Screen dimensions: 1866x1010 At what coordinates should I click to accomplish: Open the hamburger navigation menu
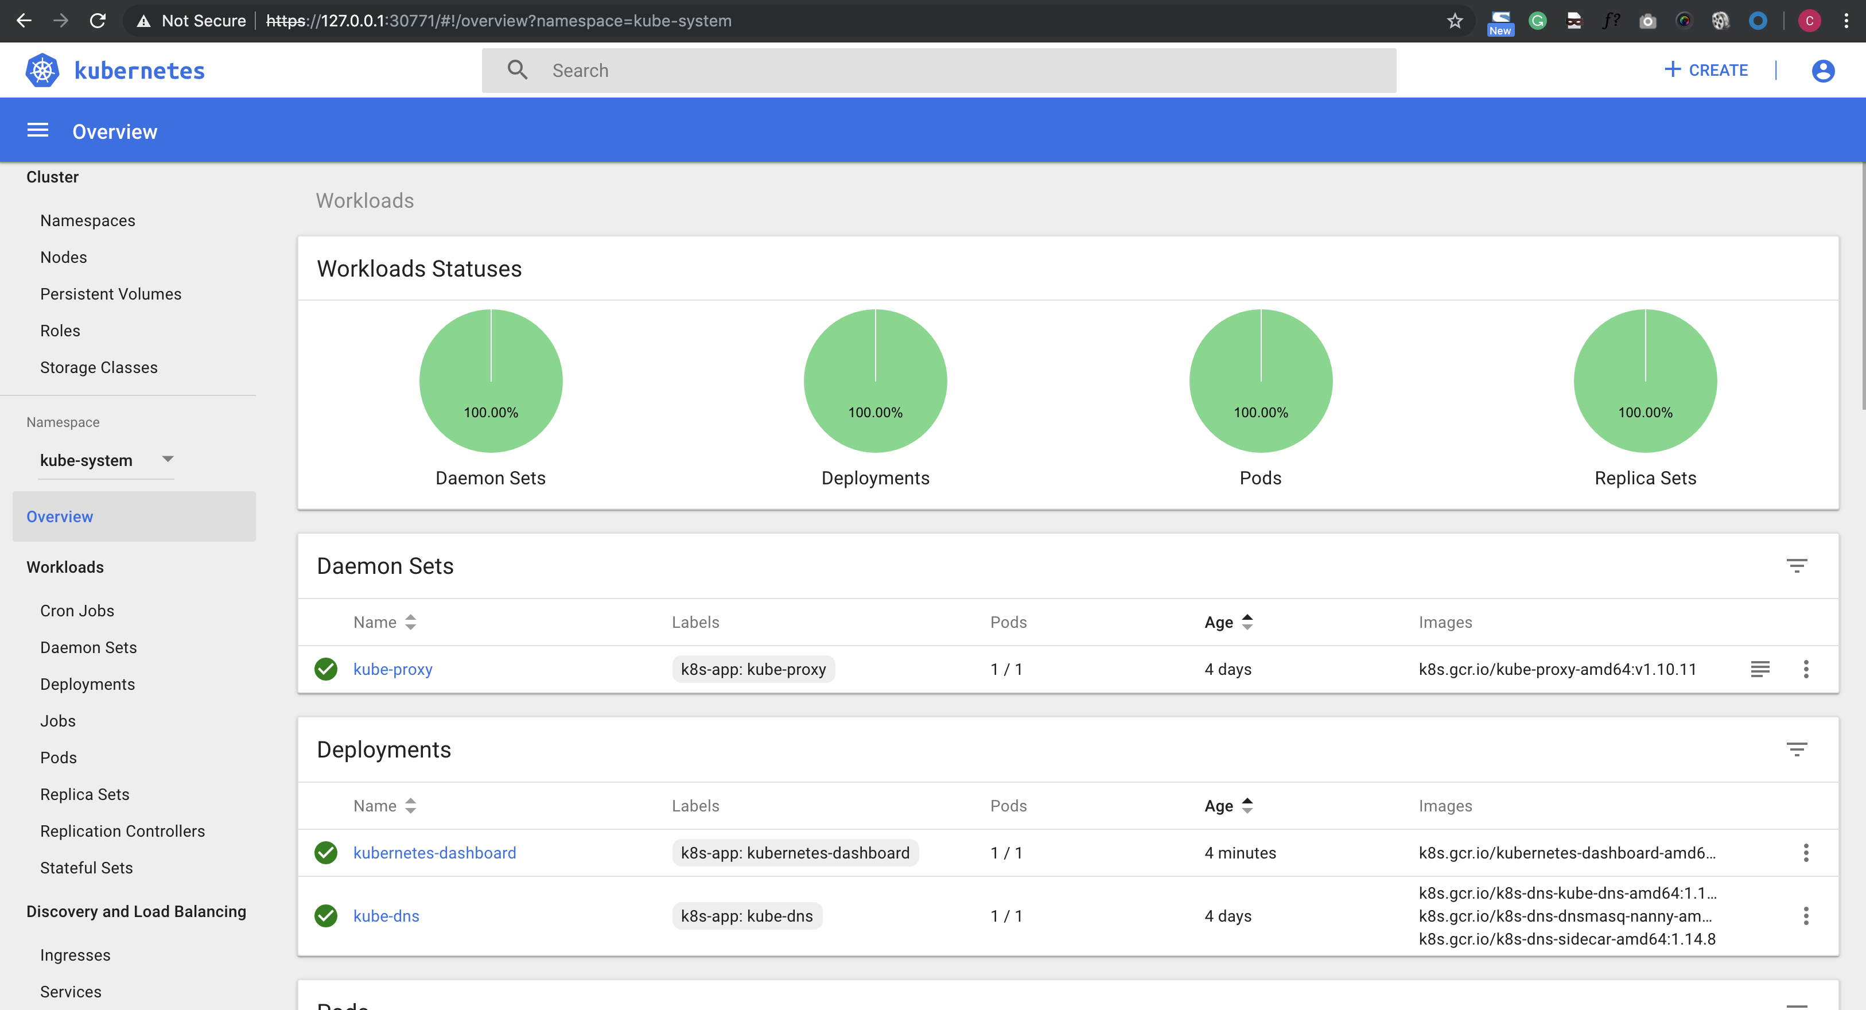click(38, 130)
